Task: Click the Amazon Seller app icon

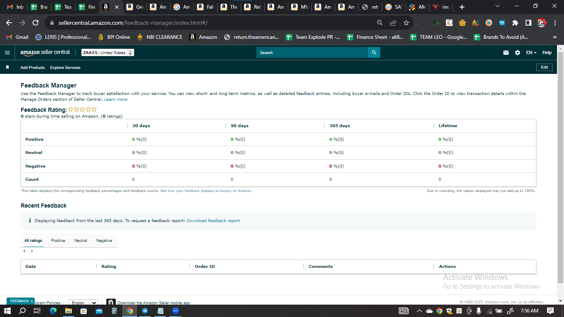Action: 111,303
